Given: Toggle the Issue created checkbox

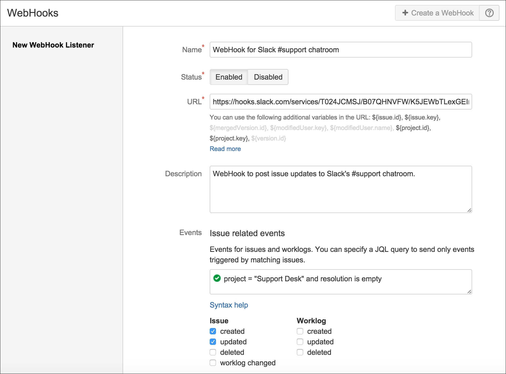Looking at the screenshot, I should tap(213, 331).
